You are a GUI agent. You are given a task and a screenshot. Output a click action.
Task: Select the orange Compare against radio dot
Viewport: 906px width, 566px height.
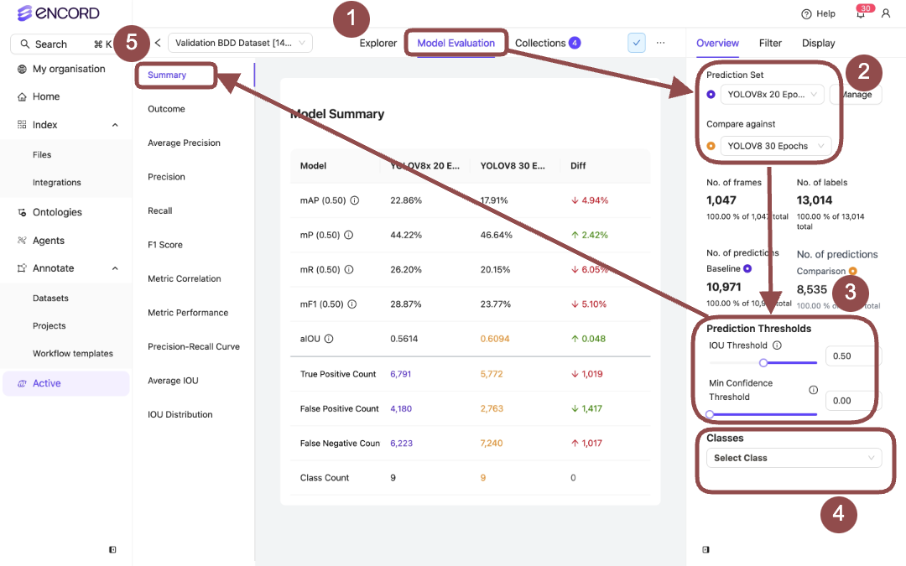711,146
